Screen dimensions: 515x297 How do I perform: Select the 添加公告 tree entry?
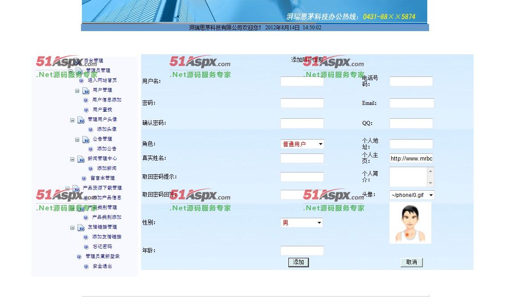click(107, 148)
